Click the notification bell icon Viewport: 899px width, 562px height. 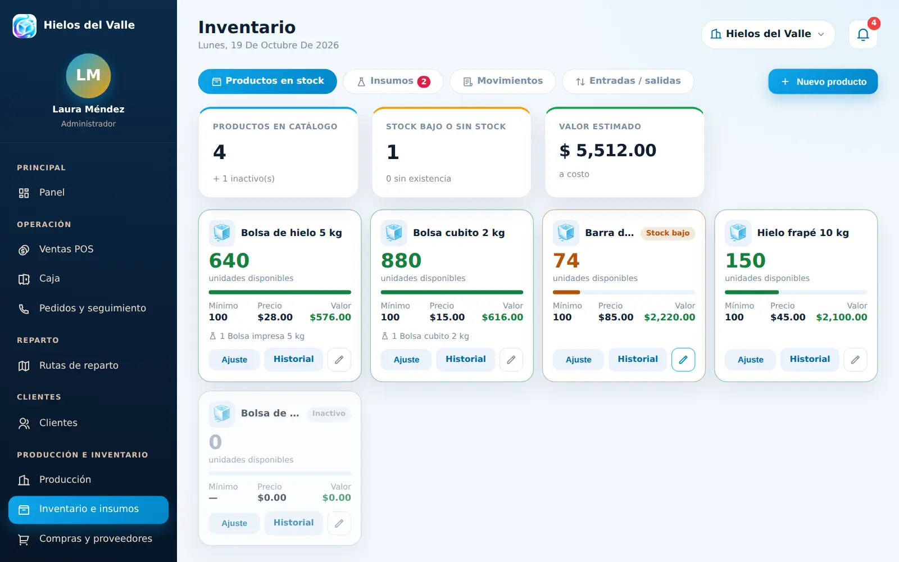point(863,34)
